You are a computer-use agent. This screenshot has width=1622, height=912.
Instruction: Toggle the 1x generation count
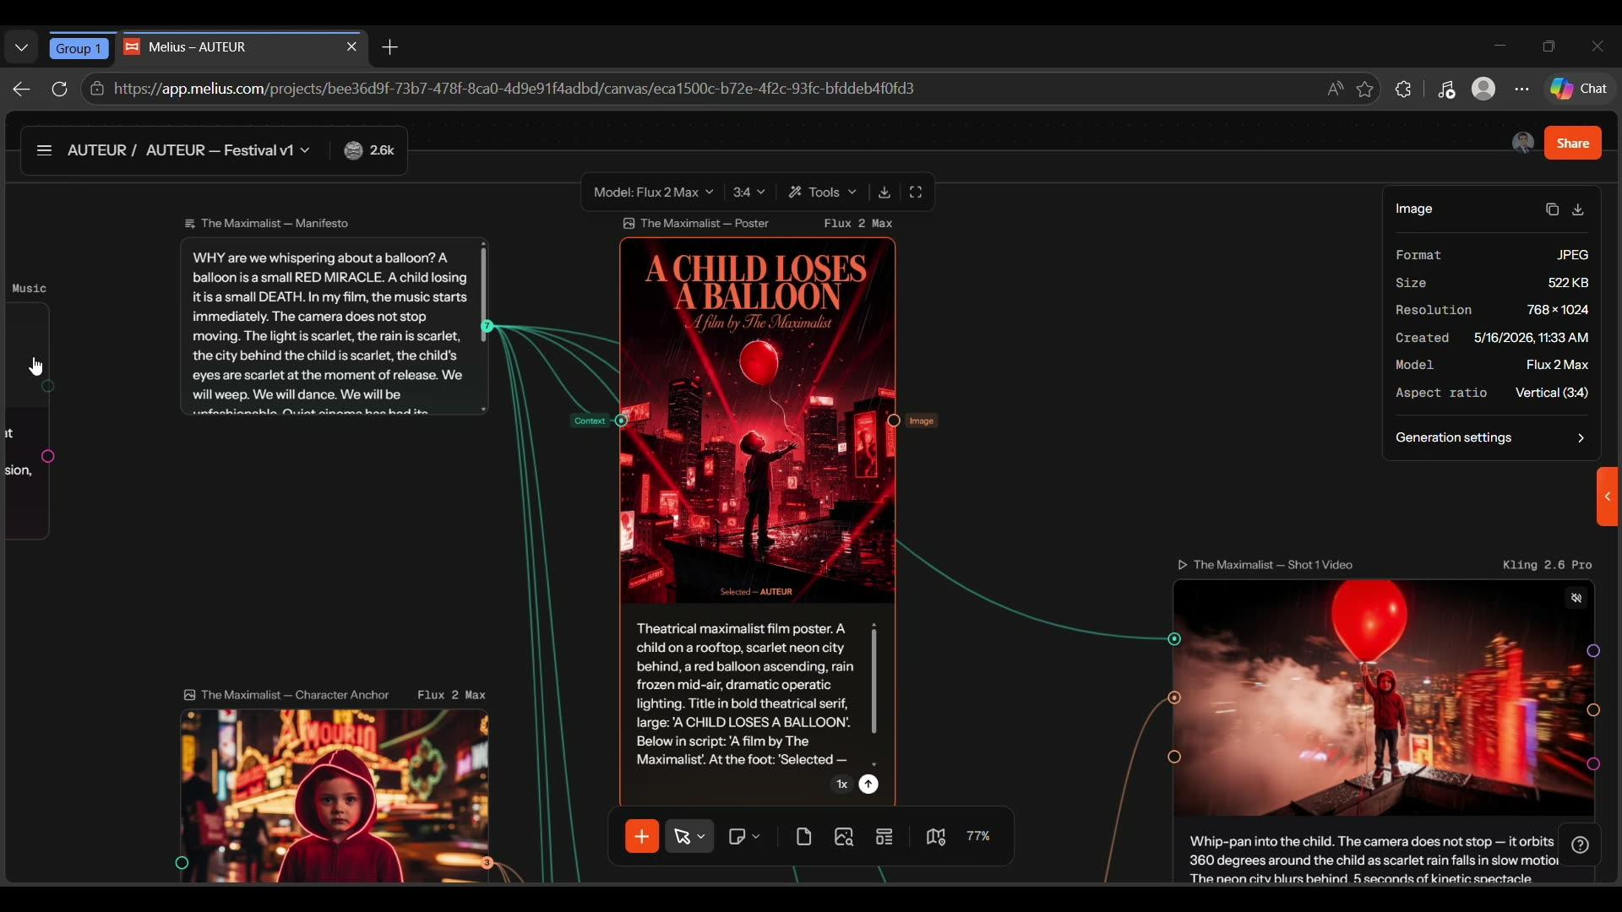[841, 784]
